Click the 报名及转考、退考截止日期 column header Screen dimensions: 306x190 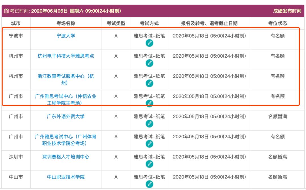point(209,23)
